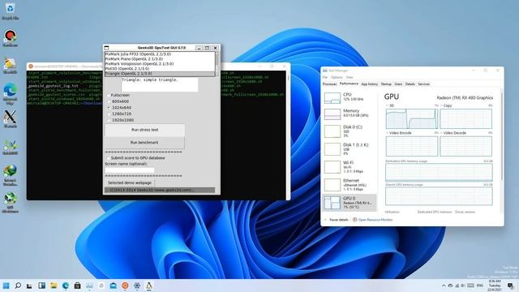The height and width of the screenshot is (292, 519).
Task: Select the 800x600 resolution option
Action: click(x=118, y=101)
